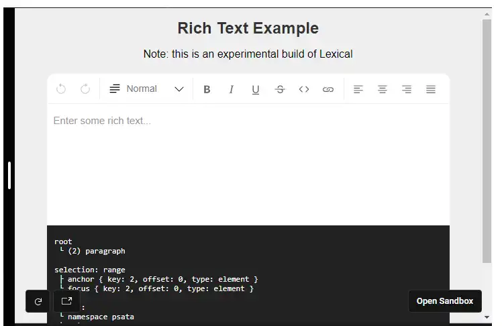Screen dimensions: 502x326
Task: Toggle Underline formatting
Action: point(256,90)
